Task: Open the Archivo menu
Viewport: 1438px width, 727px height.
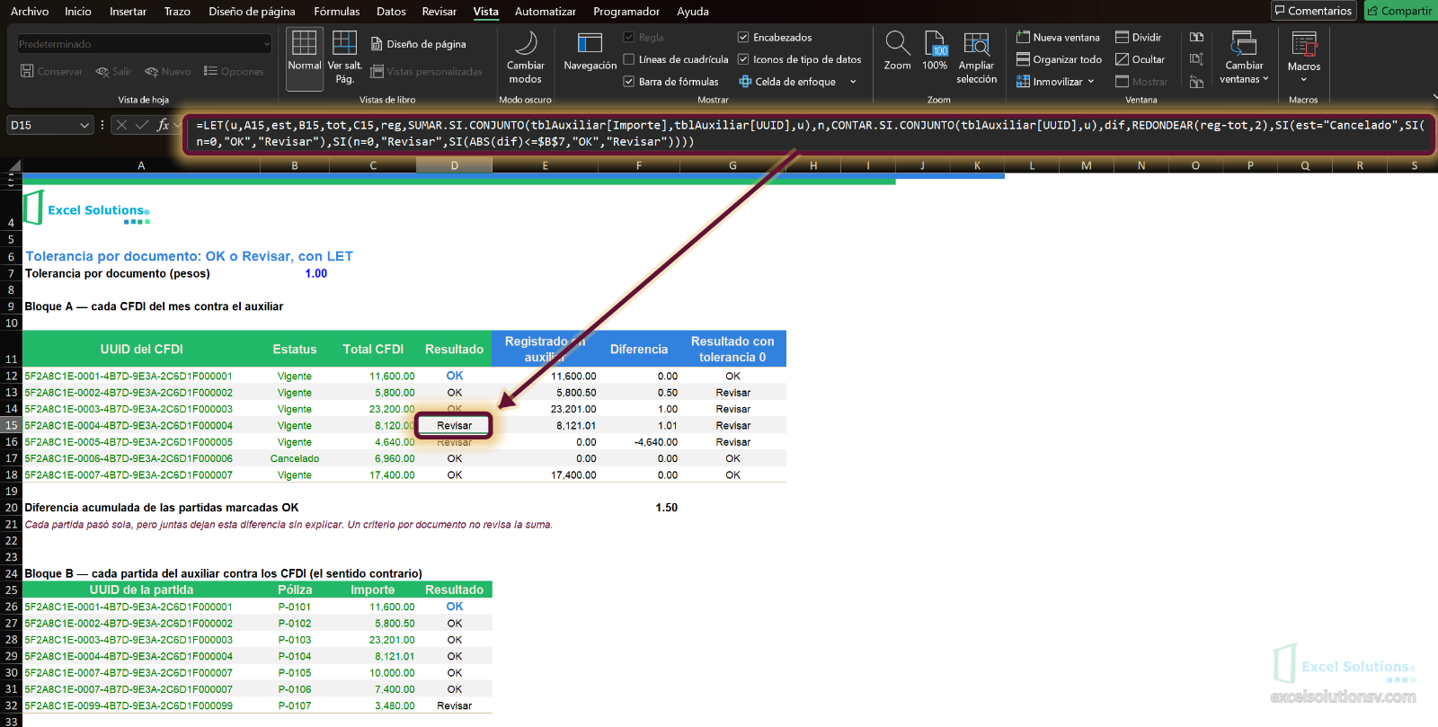Action: tap(30, 11)
